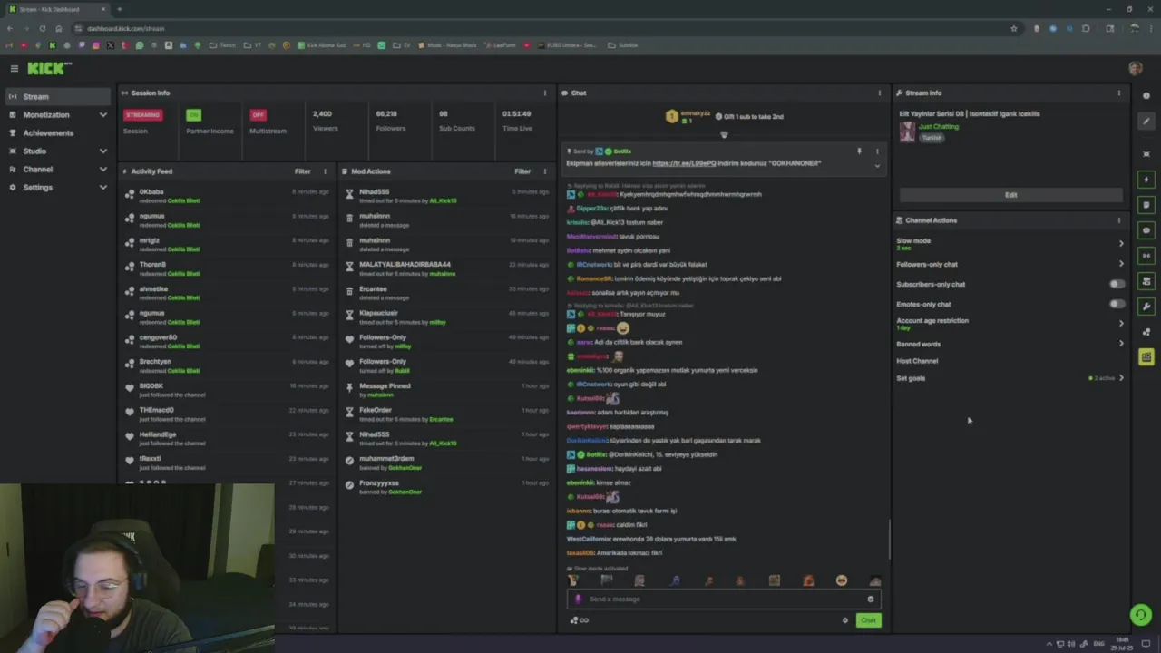Open the Subtitle bookmarks folder
1161x653 pixels.
[623, 45]
